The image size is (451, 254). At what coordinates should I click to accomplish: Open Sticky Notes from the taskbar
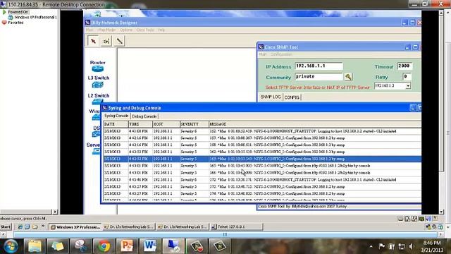58,246
